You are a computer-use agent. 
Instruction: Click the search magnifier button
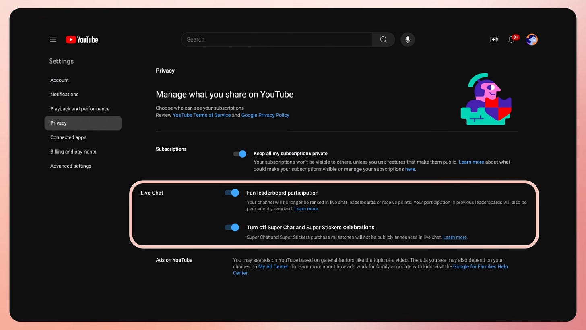point(383,39)
